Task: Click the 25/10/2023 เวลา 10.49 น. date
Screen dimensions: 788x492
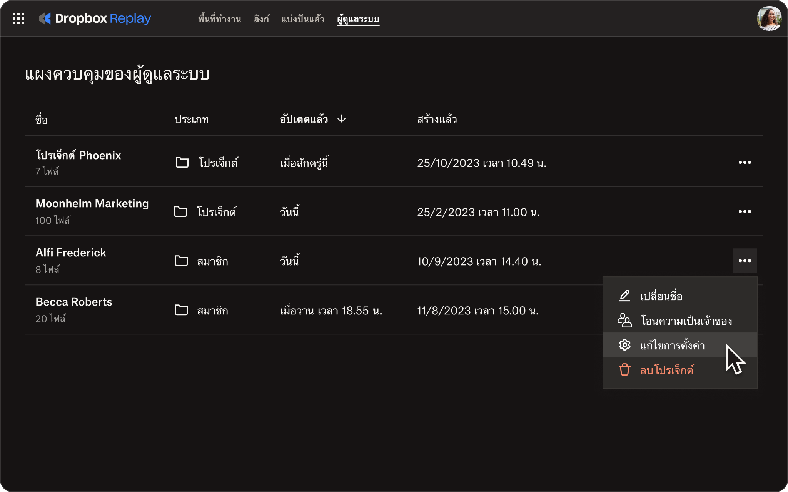Action: (x=482, y=163)
